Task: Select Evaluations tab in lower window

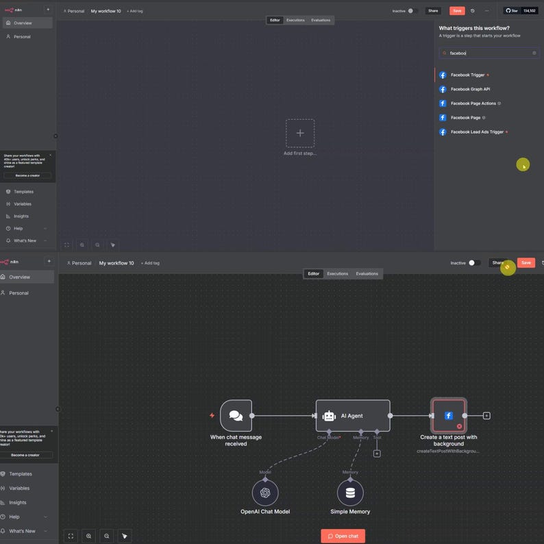Action: [x=367, y=274]
